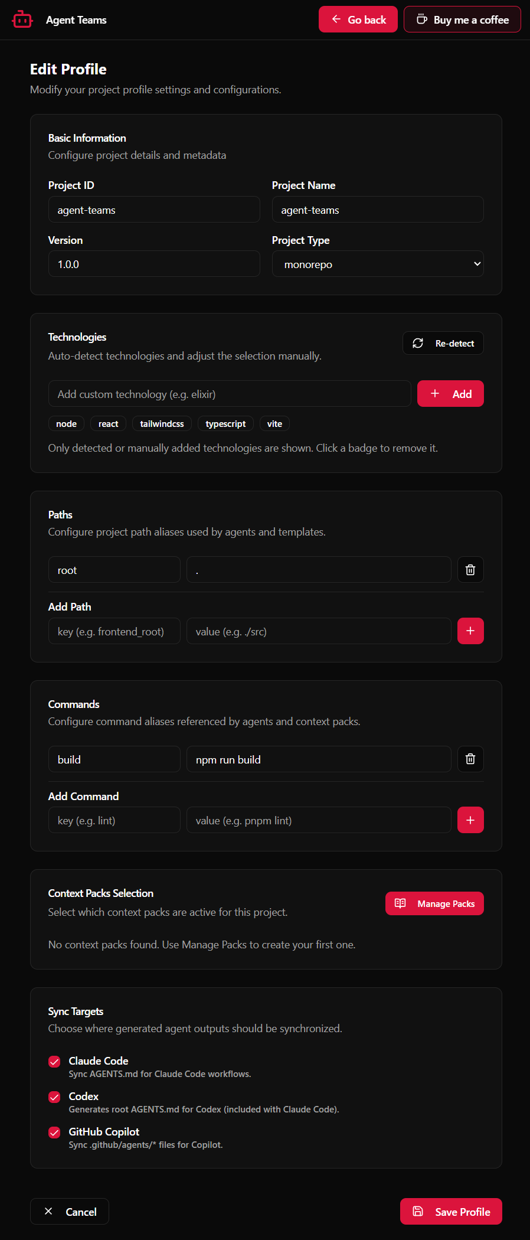Click the Agent Teams robot logo icon

click(22, 19)
